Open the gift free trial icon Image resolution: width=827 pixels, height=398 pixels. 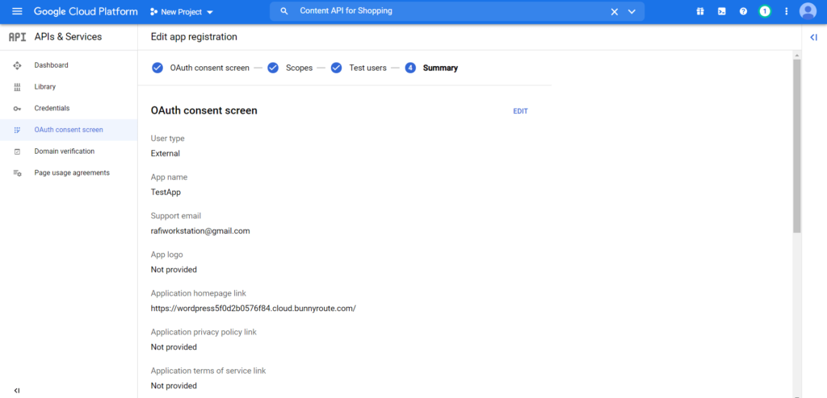700,11
